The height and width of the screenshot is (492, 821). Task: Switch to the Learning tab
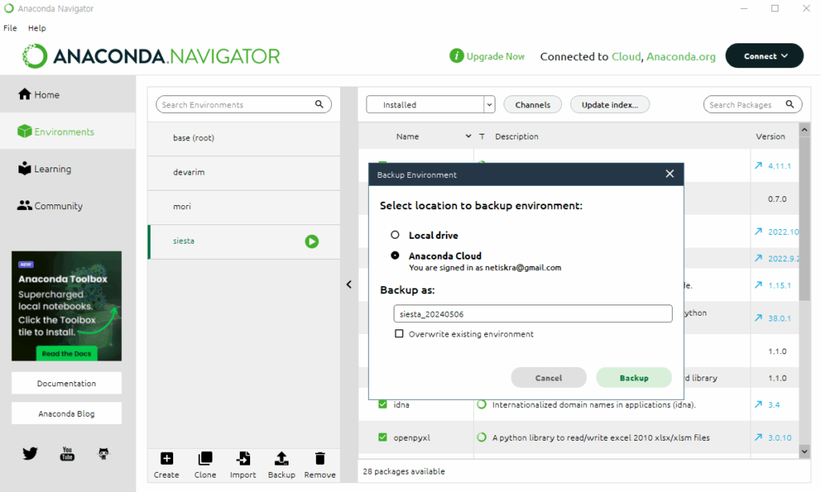coord(53,169)
